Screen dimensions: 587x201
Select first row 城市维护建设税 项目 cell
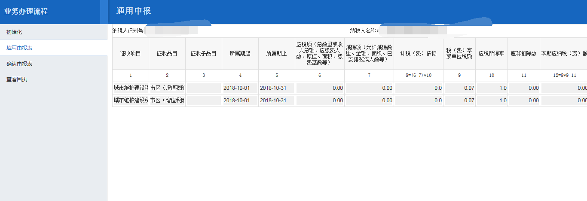(x=131, y=88)
